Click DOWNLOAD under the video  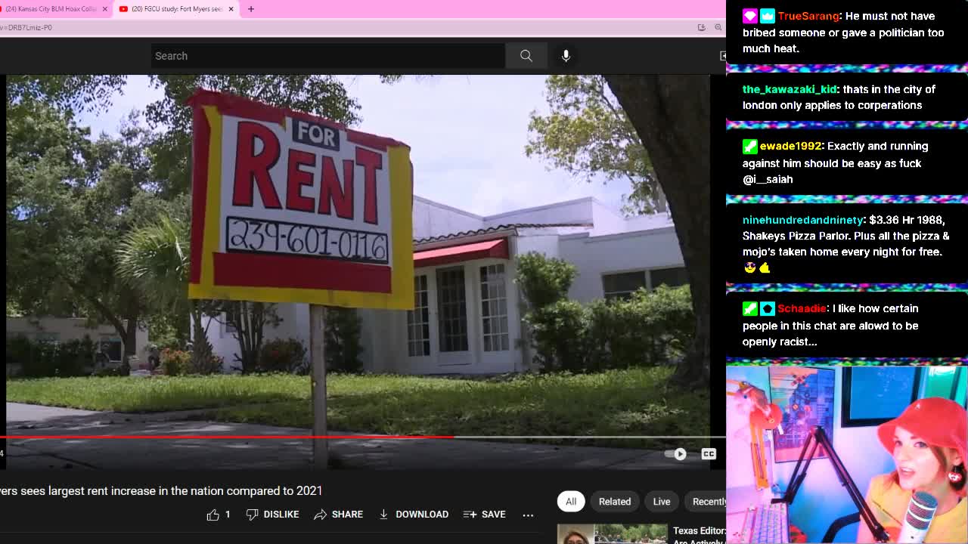coord(414,515)
